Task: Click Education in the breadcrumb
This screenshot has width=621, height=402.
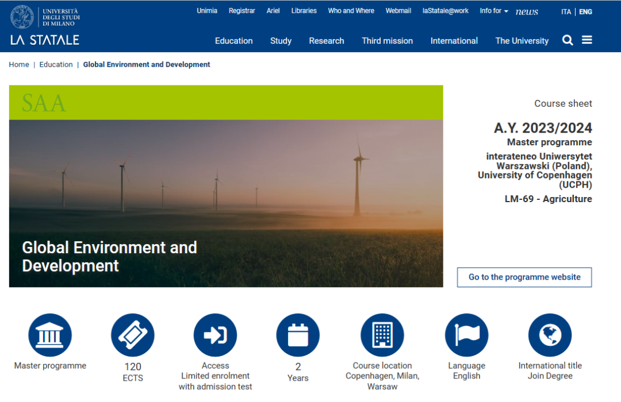Action: pyautogui.click(x=56, y=64)
